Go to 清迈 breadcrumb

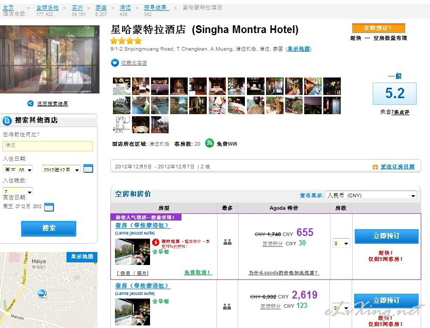click(x=125, y=8)
